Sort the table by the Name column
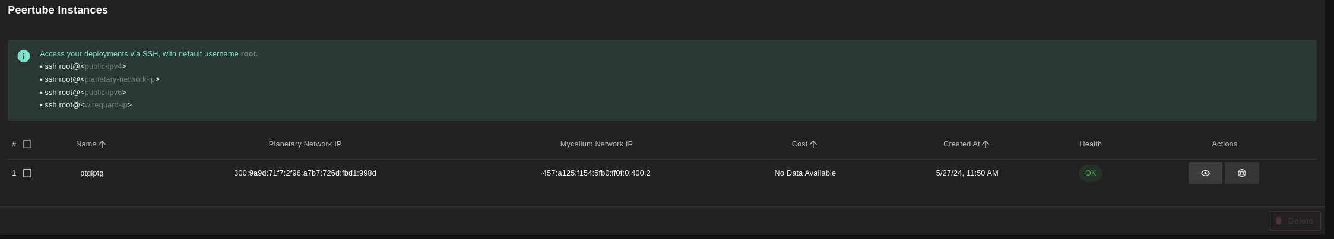 pos(86,144)
